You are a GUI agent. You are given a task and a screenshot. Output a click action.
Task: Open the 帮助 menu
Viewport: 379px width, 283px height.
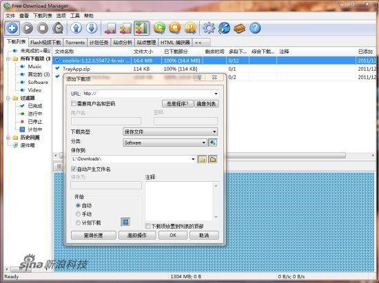88,16
